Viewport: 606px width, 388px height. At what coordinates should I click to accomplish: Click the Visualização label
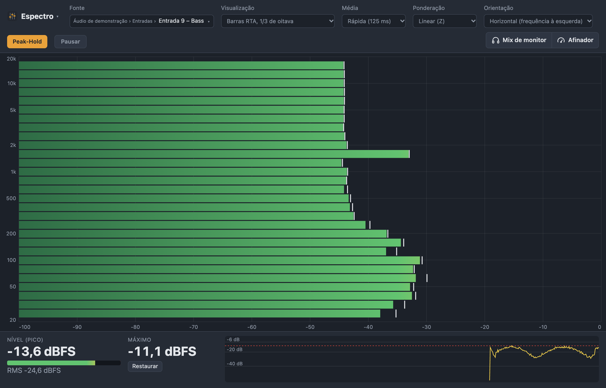point(237,8)
